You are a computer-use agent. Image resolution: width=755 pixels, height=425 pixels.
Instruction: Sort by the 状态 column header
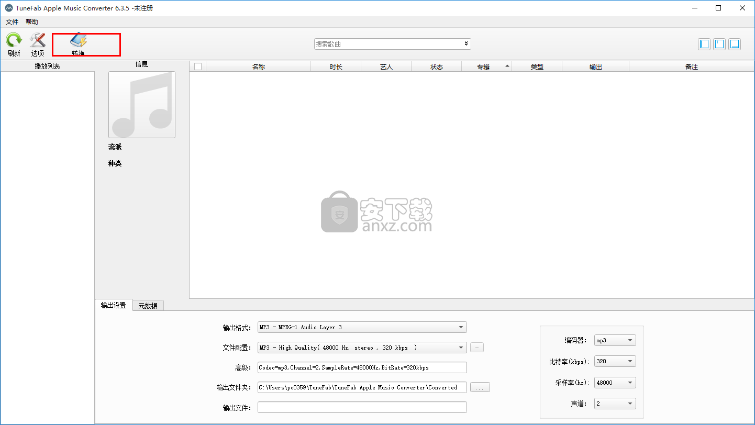point(437,66)
